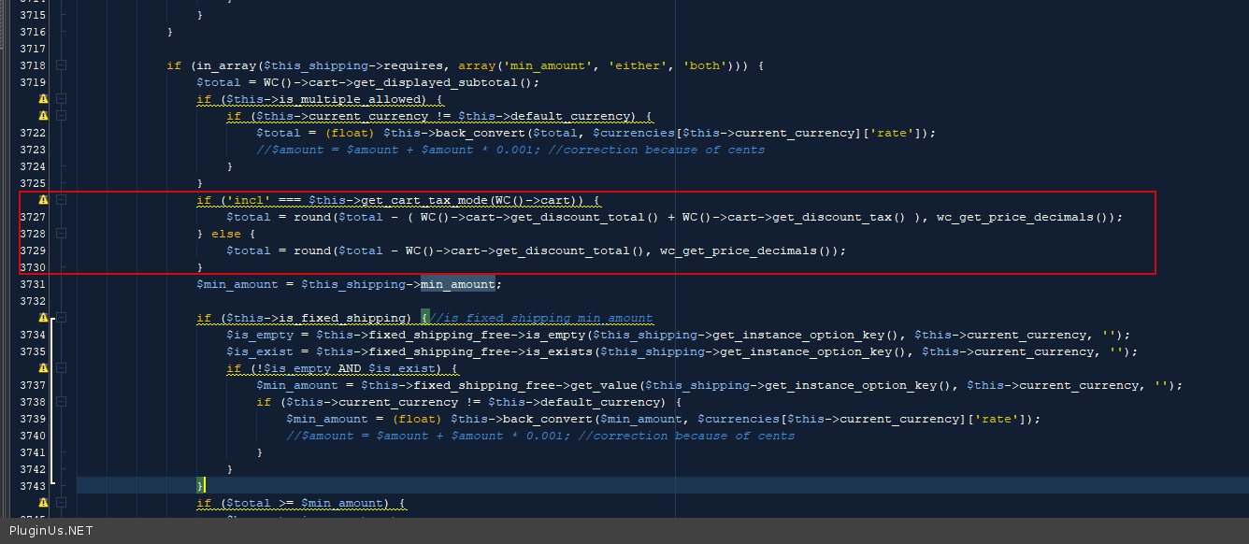Image resolution: width=1249 pixels, height=544 pixels.
Task: Collapse the '$total >= $min_amount' block fold
Action: 62,503
